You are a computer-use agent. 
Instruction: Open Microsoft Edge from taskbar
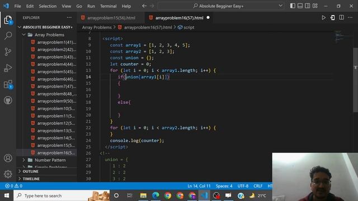click(156, 195)
